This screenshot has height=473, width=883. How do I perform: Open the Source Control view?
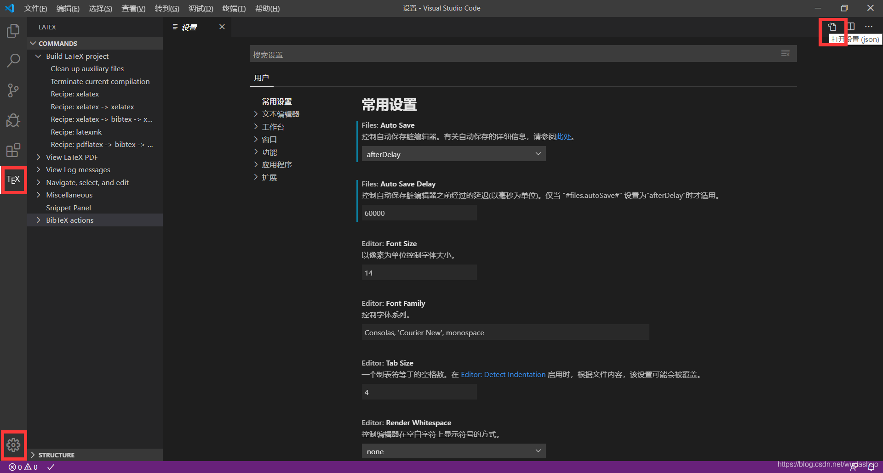coord(13,90)
